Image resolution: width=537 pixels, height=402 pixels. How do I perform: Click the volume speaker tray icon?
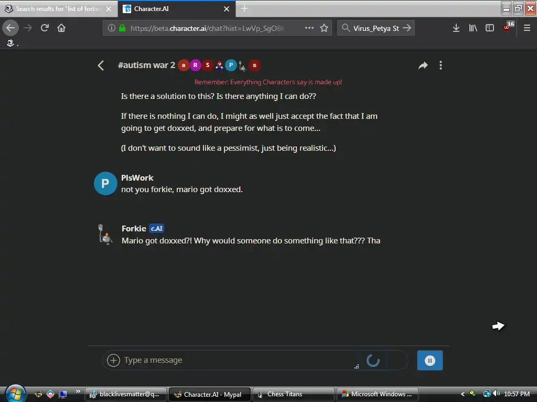coord(496,394)
